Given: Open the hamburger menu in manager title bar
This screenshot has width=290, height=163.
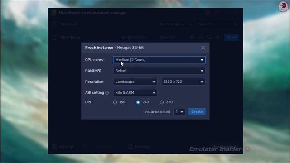Looking at the screenshot, I should 217,13.
